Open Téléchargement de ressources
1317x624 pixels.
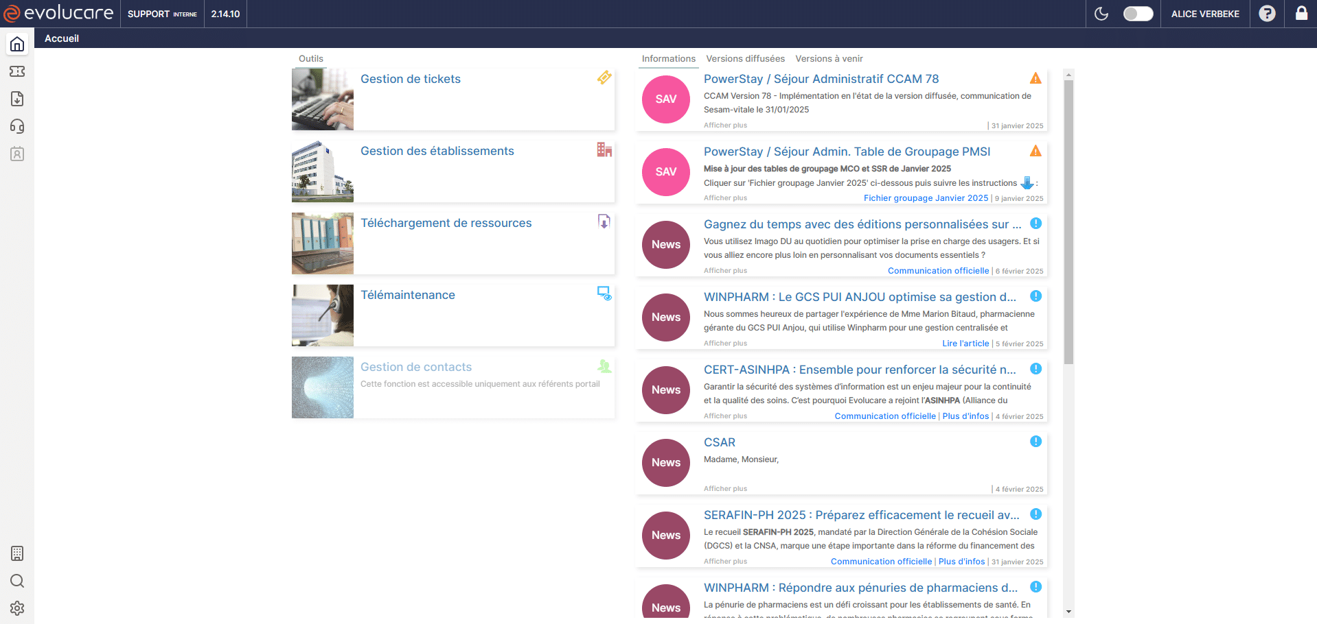click(x=446, y=223)
